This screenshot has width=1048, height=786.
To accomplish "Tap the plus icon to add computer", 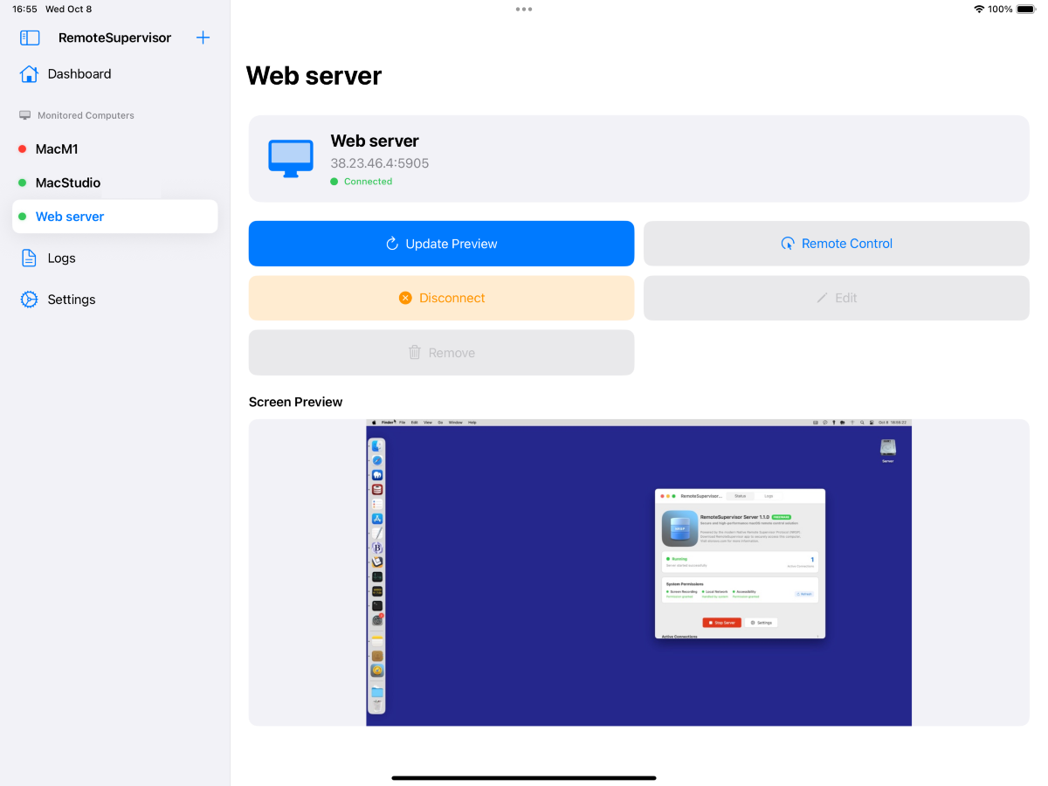I will coord(203,38).
